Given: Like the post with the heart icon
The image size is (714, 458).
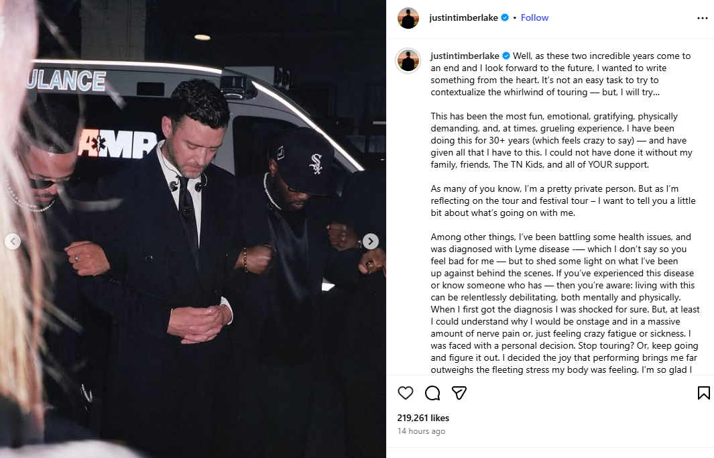Looking at the screenshot, I should 405,393.
